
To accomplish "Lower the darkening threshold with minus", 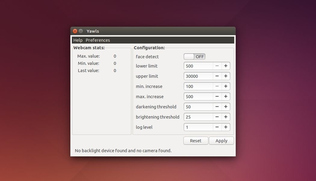I will [x=217, y=107].
